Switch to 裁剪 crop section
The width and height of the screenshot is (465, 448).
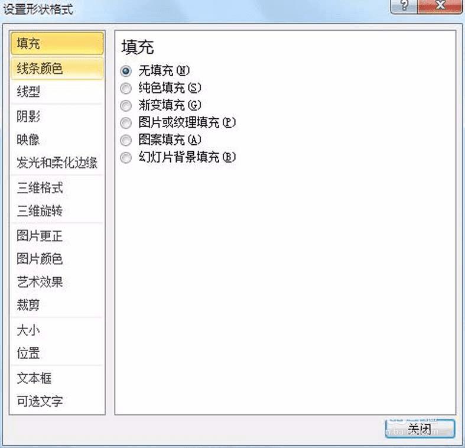tap(57, 305)
